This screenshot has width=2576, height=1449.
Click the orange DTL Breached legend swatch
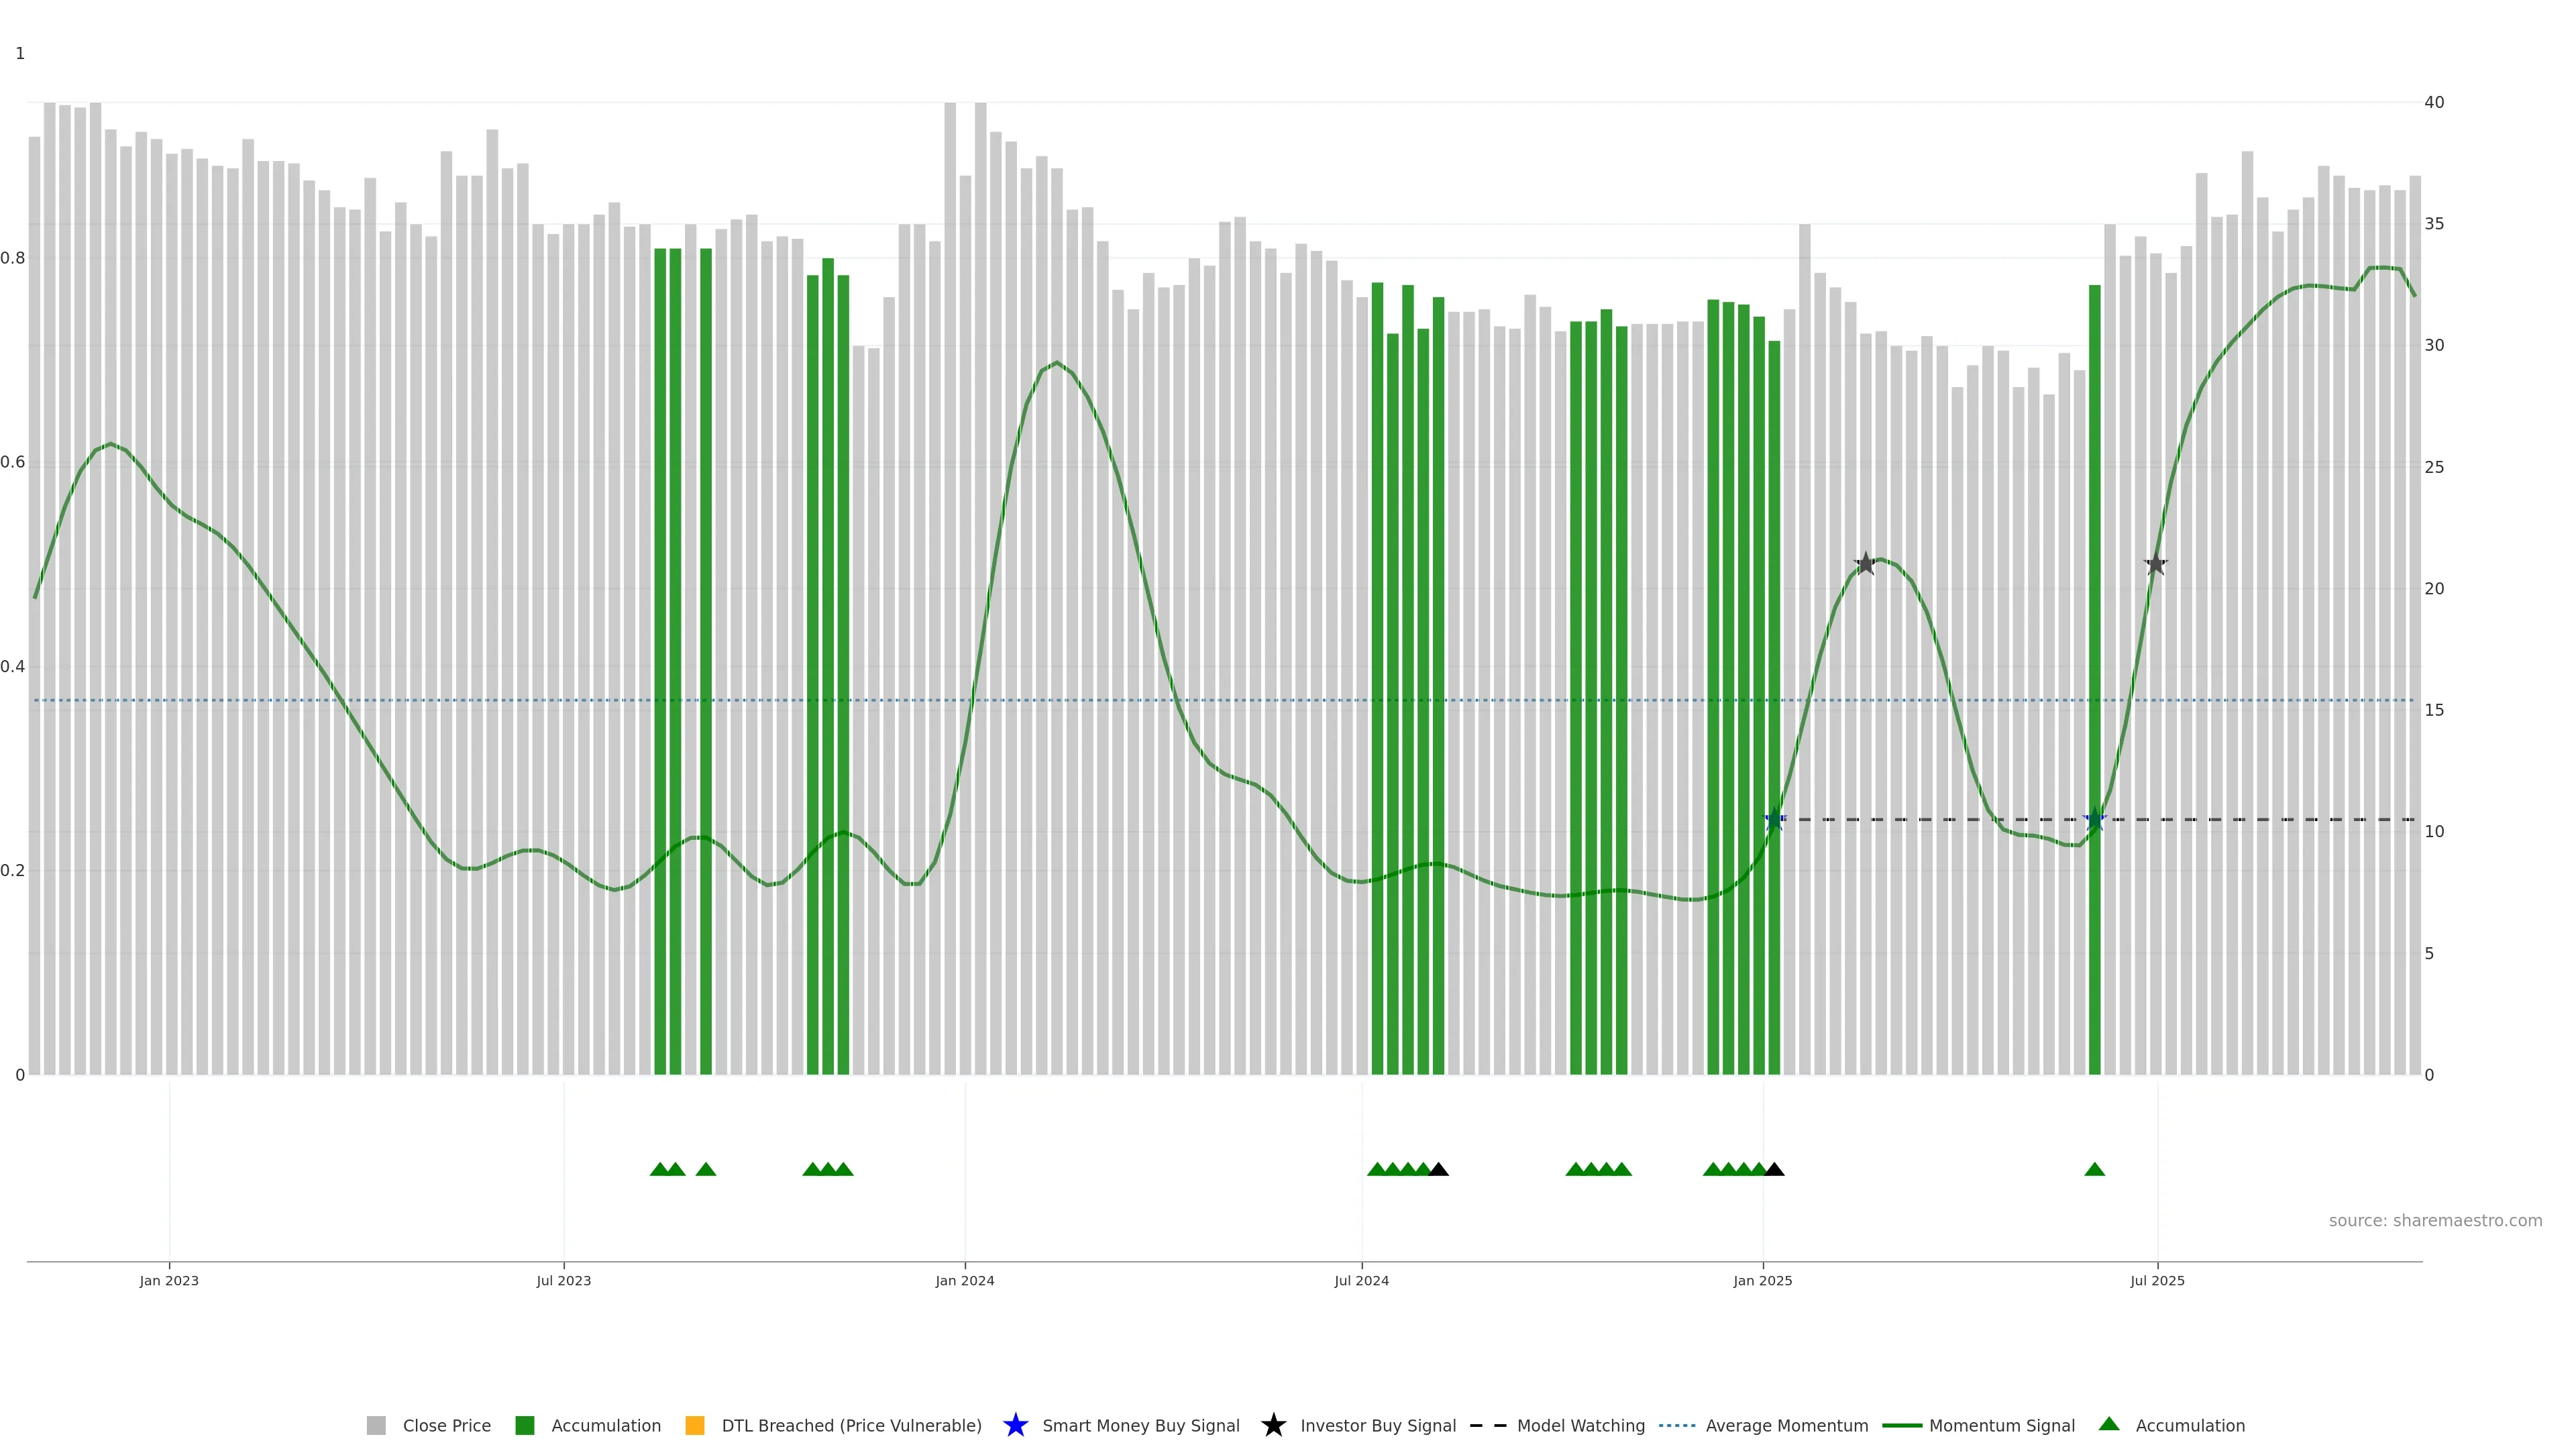pos(695,1425)
